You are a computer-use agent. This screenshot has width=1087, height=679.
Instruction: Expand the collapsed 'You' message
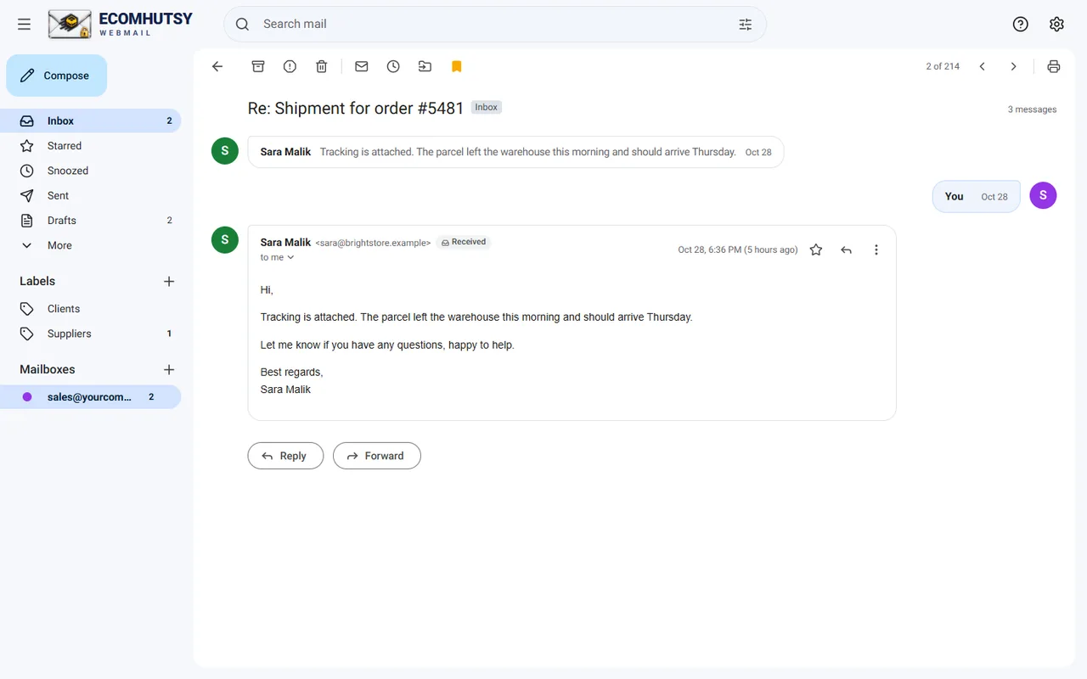point(976,196)
